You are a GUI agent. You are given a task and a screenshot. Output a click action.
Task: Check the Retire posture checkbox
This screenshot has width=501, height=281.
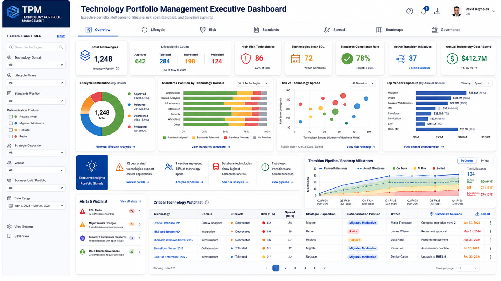click(x=11, y=137)
